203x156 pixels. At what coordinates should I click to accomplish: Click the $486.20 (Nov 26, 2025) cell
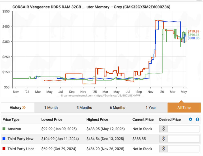pos(105,149)
